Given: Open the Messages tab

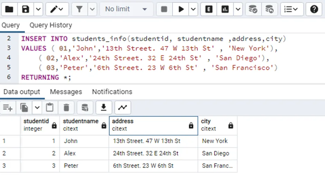Looking at the screenshot, I should pyautogui.click(x=66, y=92).
